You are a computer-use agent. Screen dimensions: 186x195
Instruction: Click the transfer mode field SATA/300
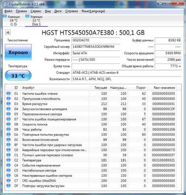tap(96, 60)
